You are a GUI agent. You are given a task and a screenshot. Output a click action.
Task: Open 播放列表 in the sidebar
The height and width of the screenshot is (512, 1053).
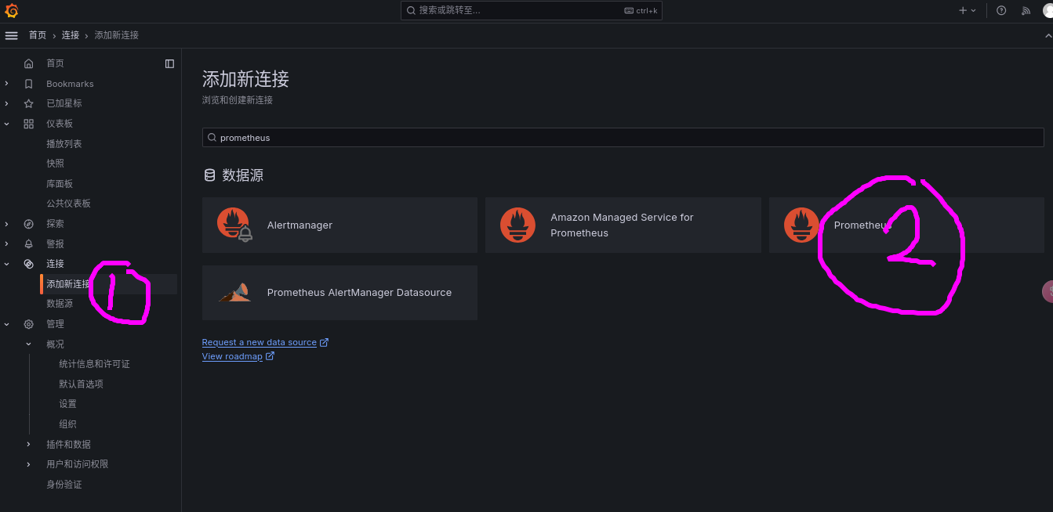tap(64, 144)
